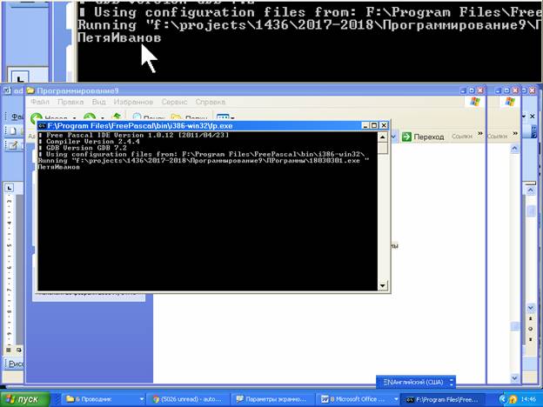Switch to Параметры экрана taskbar button
Image resolution: width=543 pixels, height=407 pixels.
[x=271, y=399]
